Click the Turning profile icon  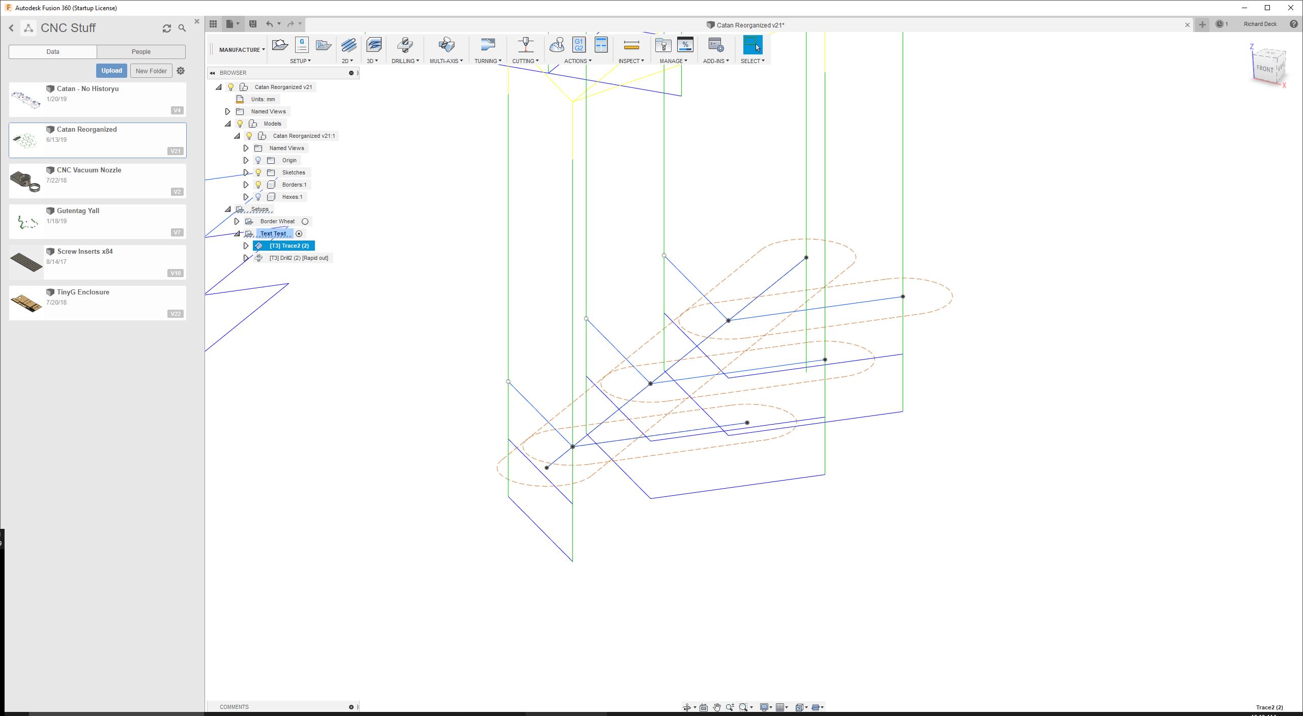[488, 45]
